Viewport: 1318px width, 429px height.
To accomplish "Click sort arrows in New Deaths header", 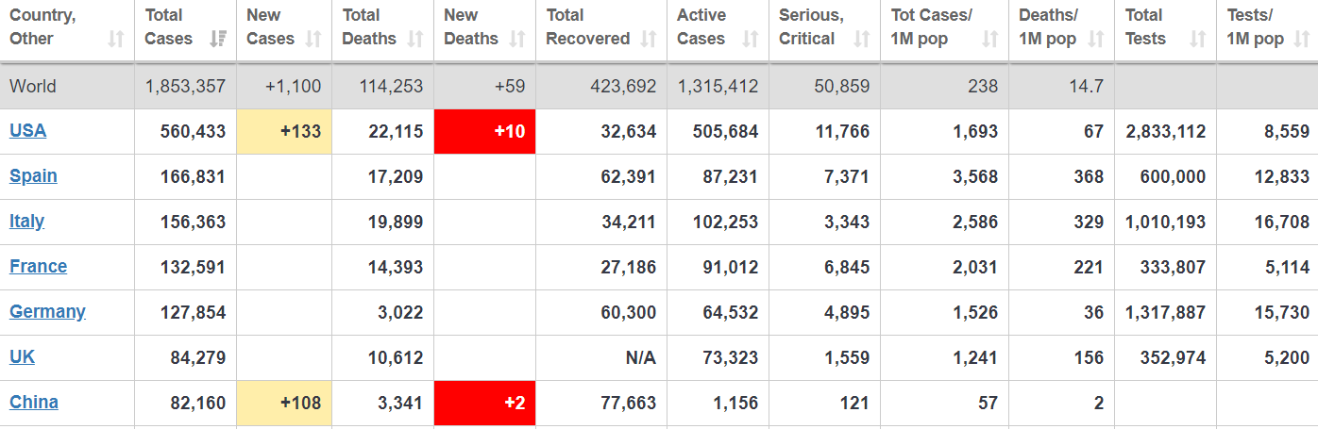I will (516, 39).
